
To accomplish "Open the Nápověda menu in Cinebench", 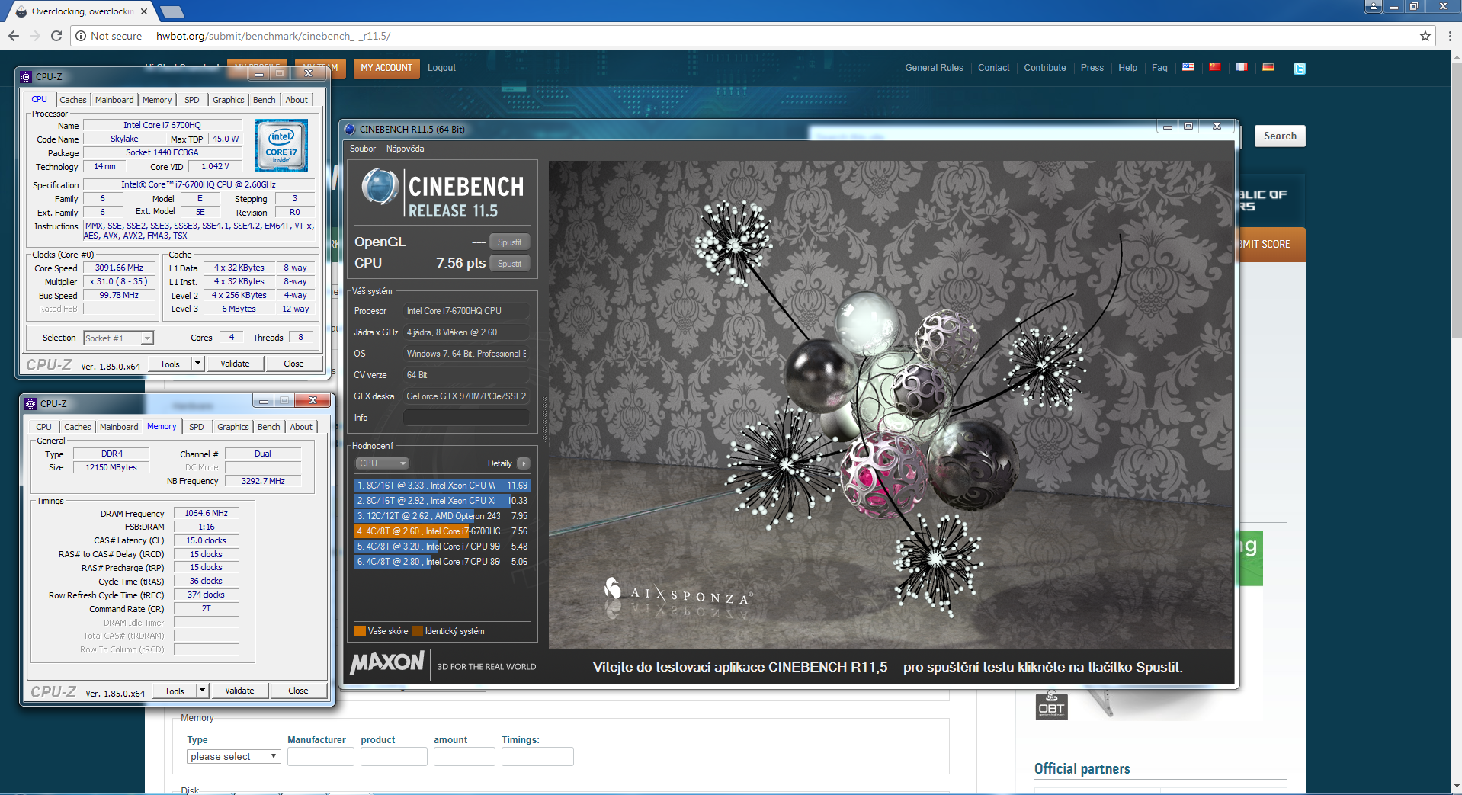I will click(x=405, y=149).
